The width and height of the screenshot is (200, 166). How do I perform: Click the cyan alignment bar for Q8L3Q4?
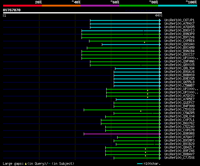137,69
